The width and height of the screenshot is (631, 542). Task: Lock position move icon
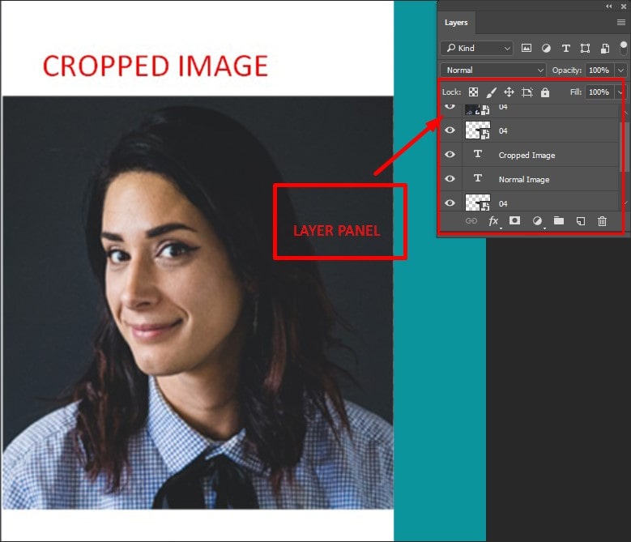click(x=509, y=92)
